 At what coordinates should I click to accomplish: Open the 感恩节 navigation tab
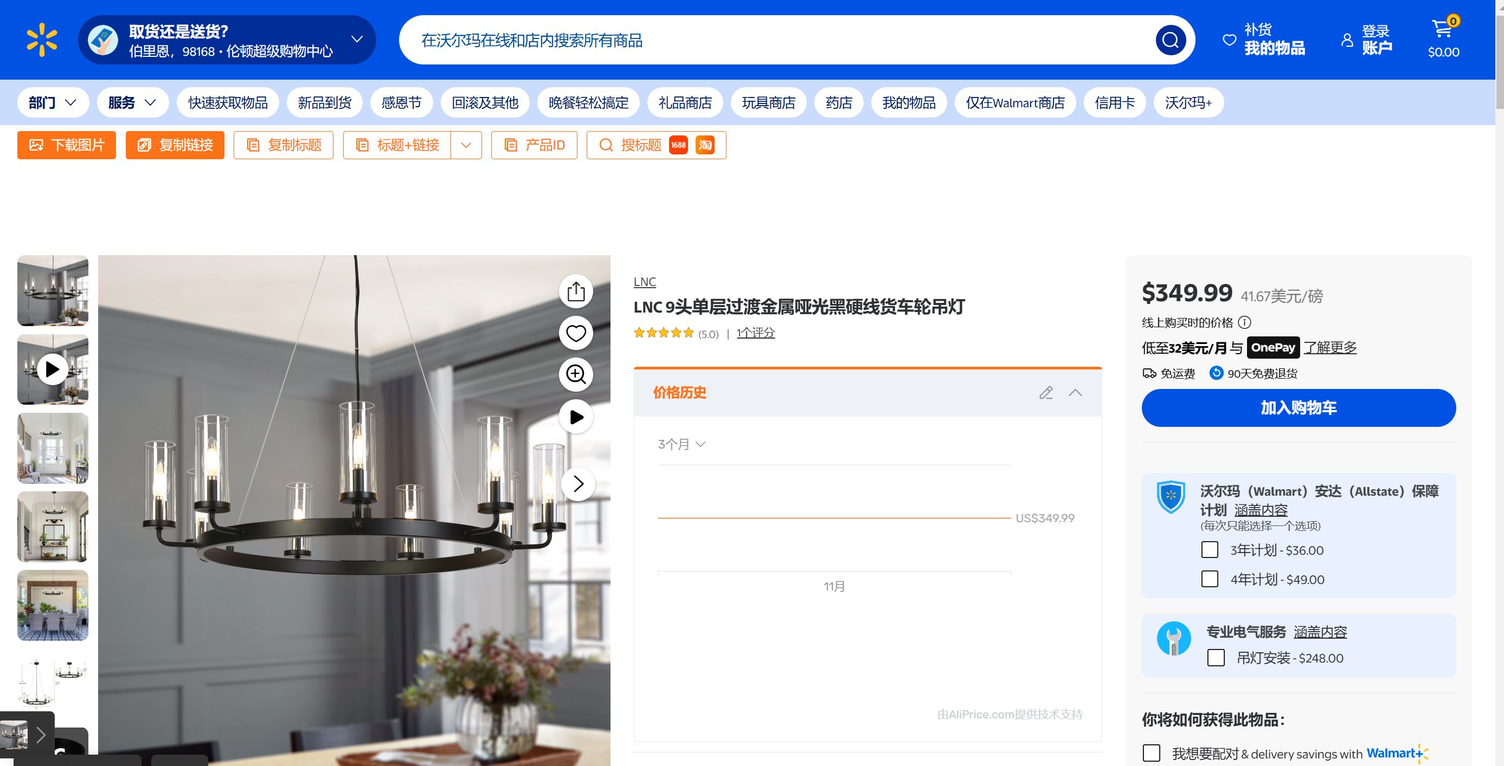[401, 103]
